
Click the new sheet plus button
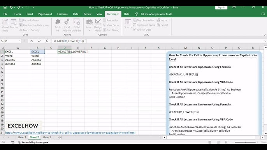click(60, 138)
